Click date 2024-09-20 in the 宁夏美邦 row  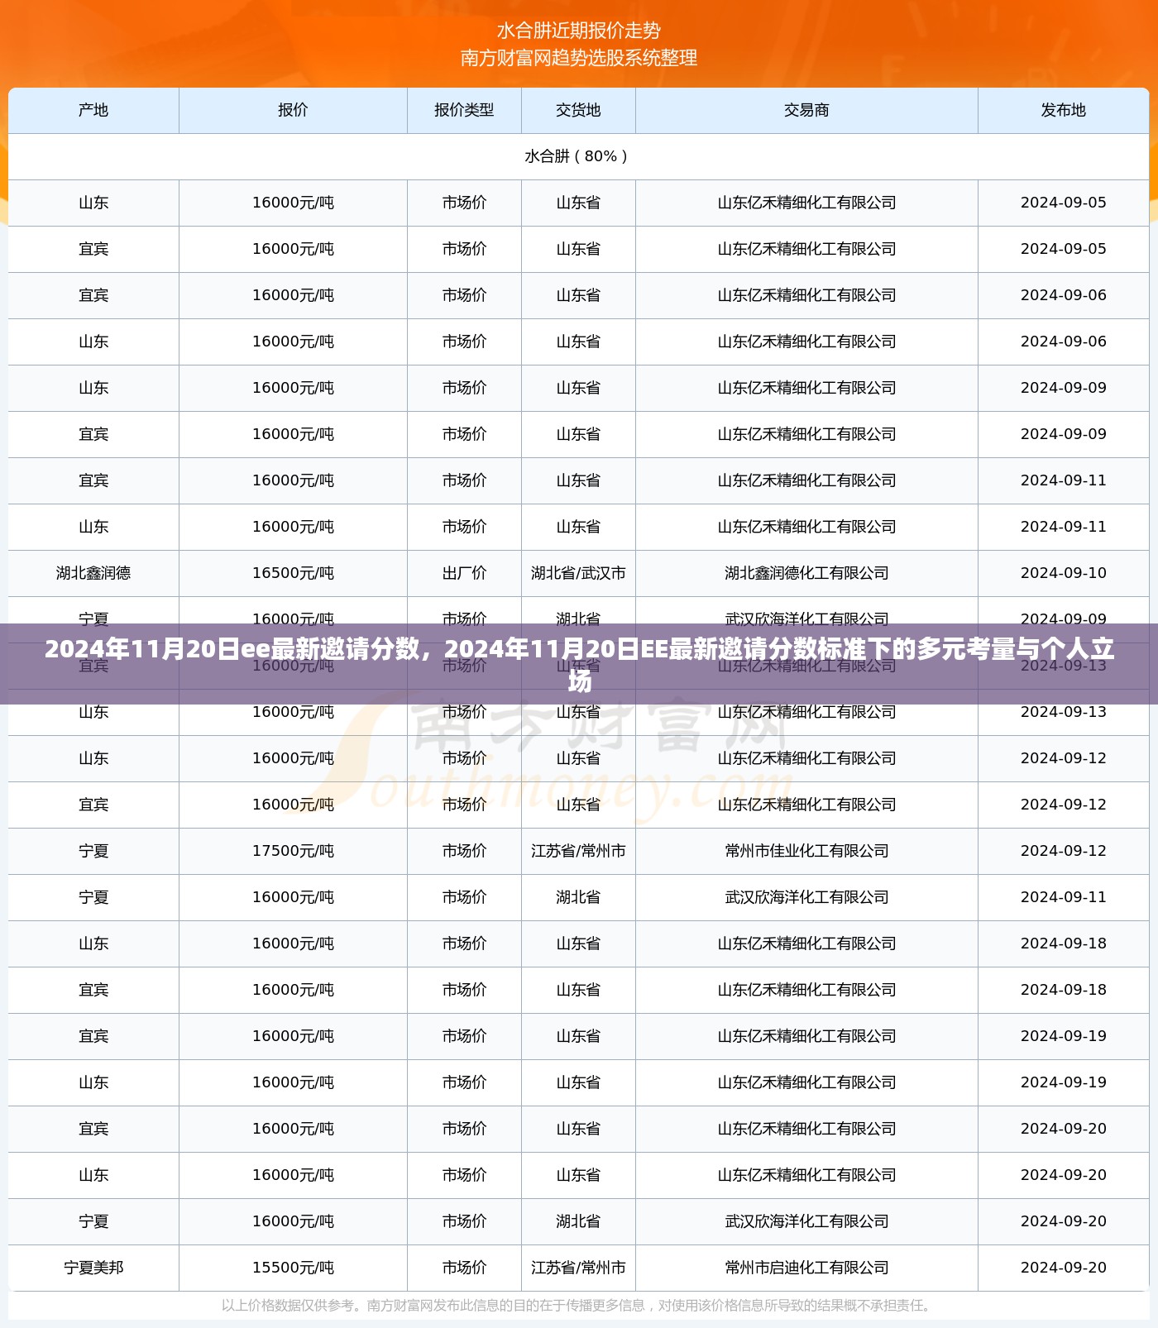pyautogui.click(x=1063, y=1268)
